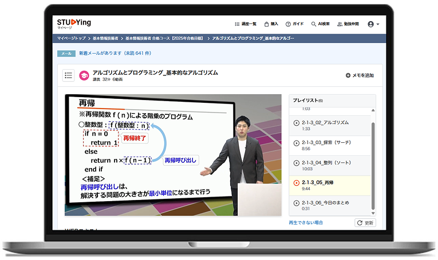The image size is (438, 260).
Task: Open the course list (講座一覧) menu
Action: 245,24
